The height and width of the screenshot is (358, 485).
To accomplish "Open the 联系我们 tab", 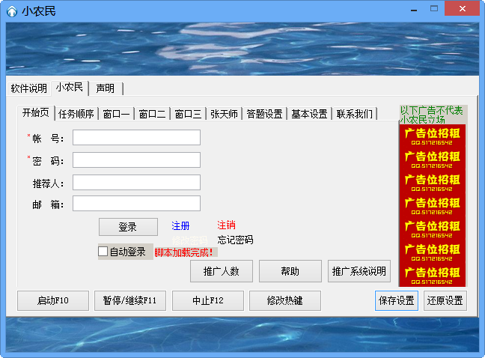I will pos(354,115).
